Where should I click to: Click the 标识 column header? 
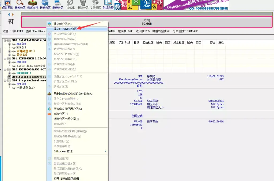(x=136, y=42)
